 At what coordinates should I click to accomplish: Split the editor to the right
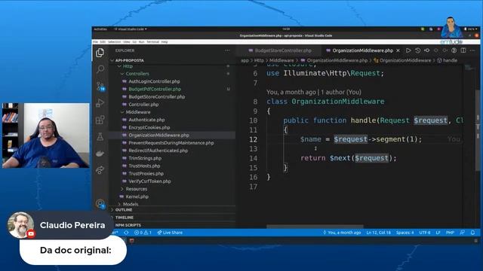click(463, 50)
